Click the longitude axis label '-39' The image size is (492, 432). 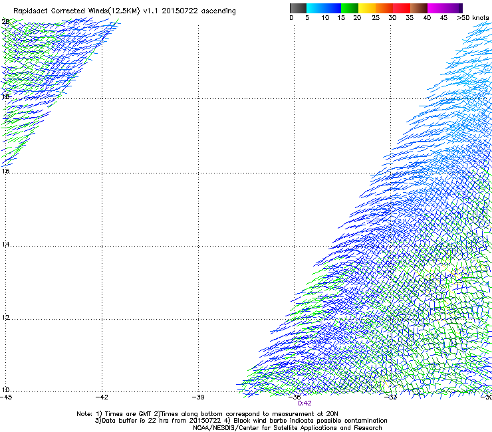tap(198, 397)
